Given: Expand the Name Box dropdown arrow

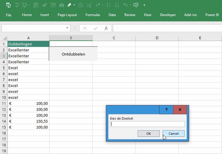Looking at the screenshot, I should coord(67,28).
